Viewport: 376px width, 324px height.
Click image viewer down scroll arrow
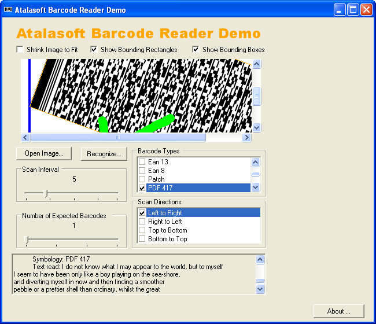(257, 127)
